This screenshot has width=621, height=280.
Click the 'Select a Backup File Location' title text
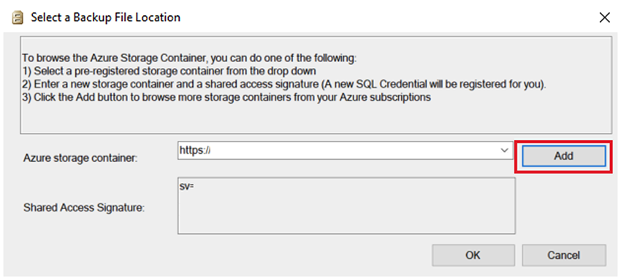pos(106,17)
